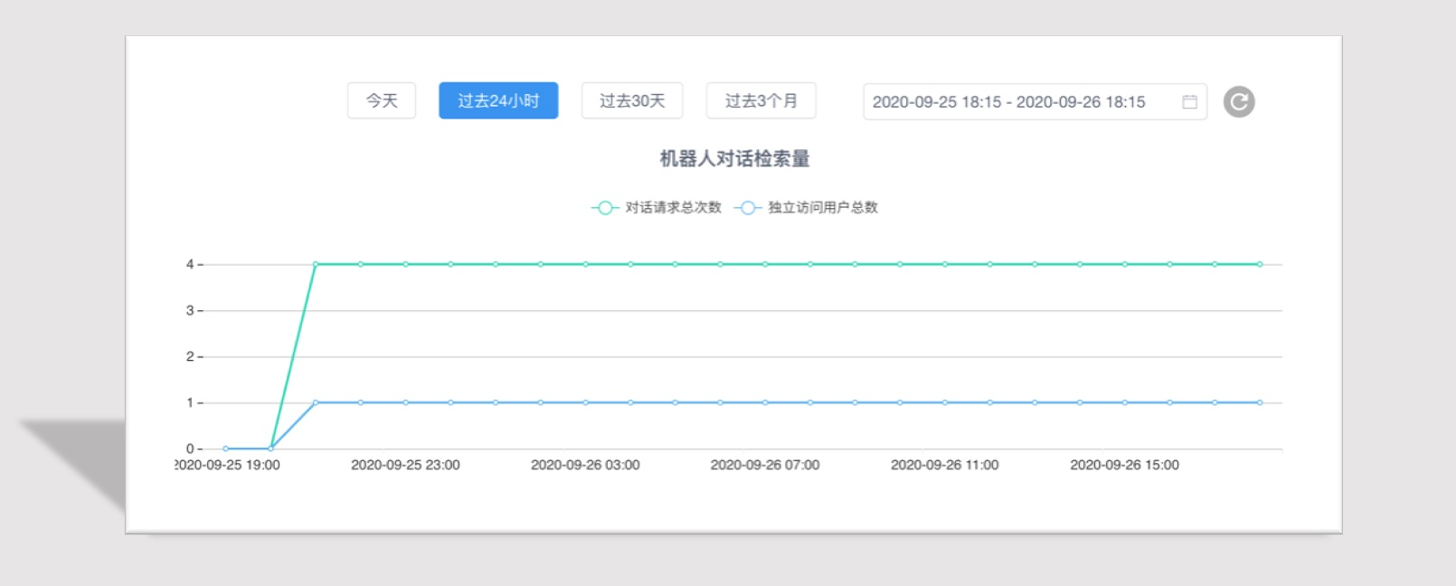This screenshot has width=1456, height=586.
Task: Click blue data point at 2020-09-26 11:00
Action: point(945,402)
